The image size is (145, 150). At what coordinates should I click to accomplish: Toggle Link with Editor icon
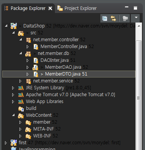click(x=113, y=19)
